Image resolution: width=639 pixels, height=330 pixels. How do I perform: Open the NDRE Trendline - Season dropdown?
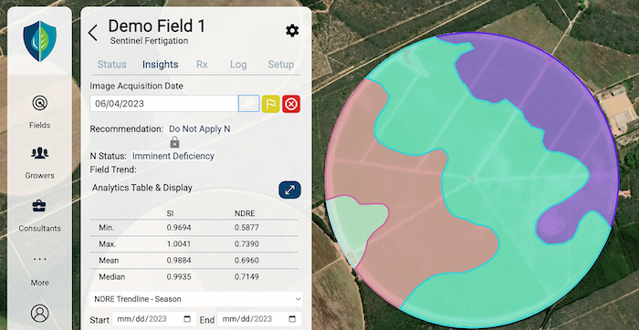tap(196, 299)
